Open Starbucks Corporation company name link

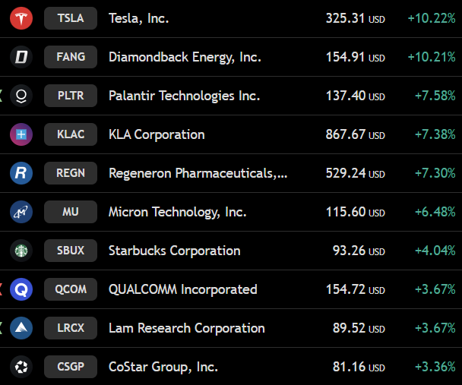[175, 251]
